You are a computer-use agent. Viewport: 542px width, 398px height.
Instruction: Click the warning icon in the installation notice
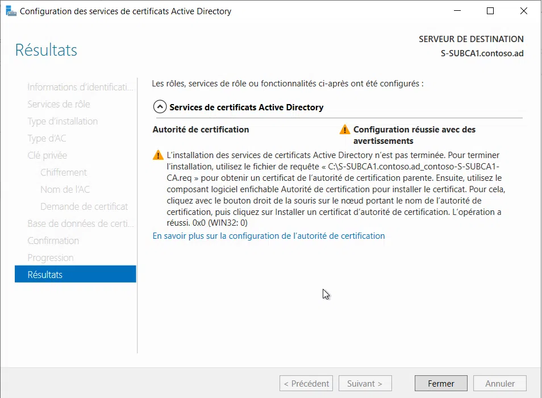tap(158, 155)
